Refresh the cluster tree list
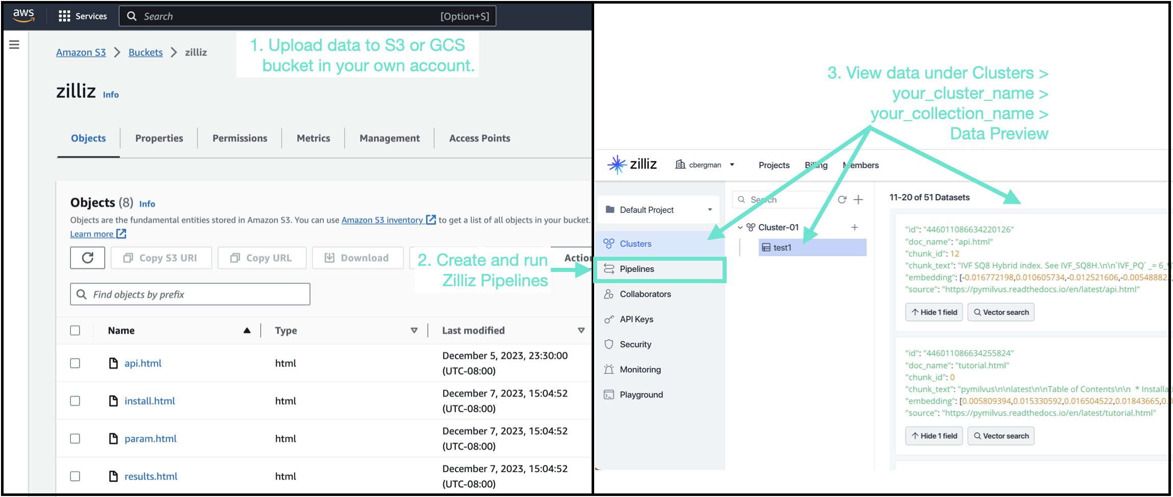This screenshot has width=1173, height=497. tap(842, 200)
